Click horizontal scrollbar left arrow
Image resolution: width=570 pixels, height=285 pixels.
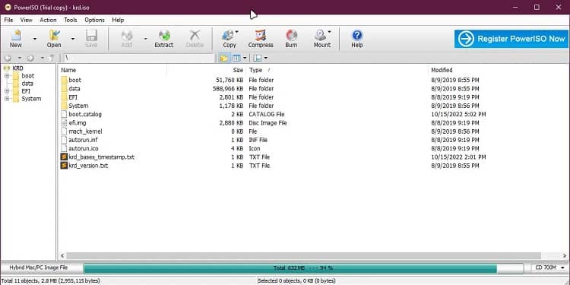[62, 256]
